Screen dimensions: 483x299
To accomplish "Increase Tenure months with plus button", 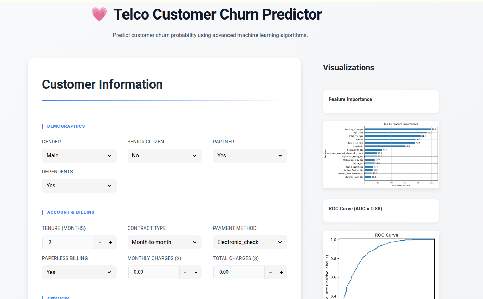I will tap(111, 242).
